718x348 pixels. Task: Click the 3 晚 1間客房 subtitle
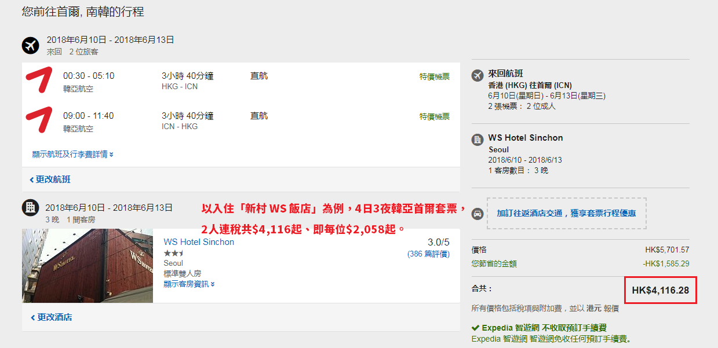[70, 219]
